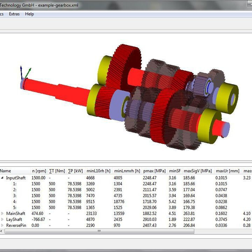Select the InputShaft row
The width and height of the screenshot is (252, 252).
click(x=16, y=178)
